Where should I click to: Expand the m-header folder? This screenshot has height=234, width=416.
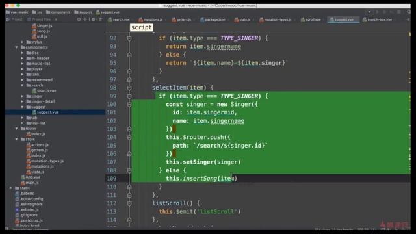point(22,58)
